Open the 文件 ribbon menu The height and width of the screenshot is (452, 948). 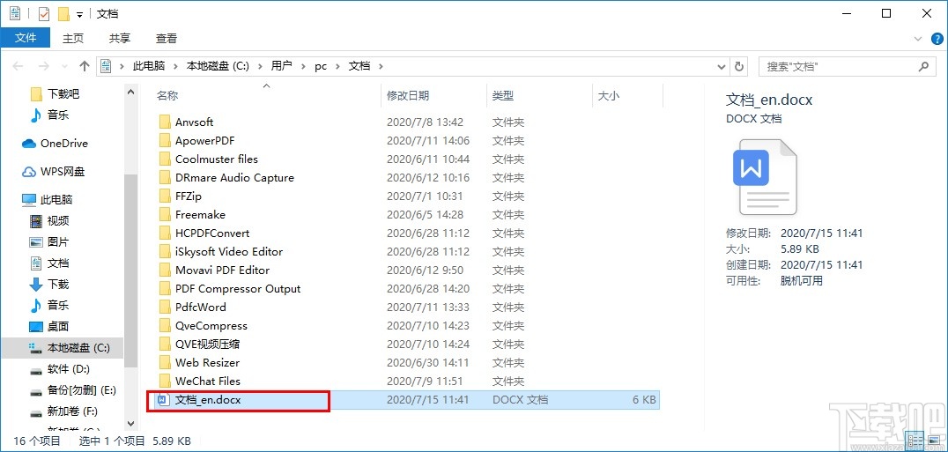tap(26, 38)
